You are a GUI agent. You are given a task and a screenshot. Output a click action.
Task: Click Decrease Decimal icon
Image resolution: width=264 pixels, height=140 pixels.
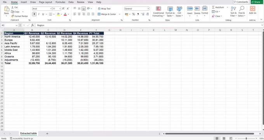(147, 14)
